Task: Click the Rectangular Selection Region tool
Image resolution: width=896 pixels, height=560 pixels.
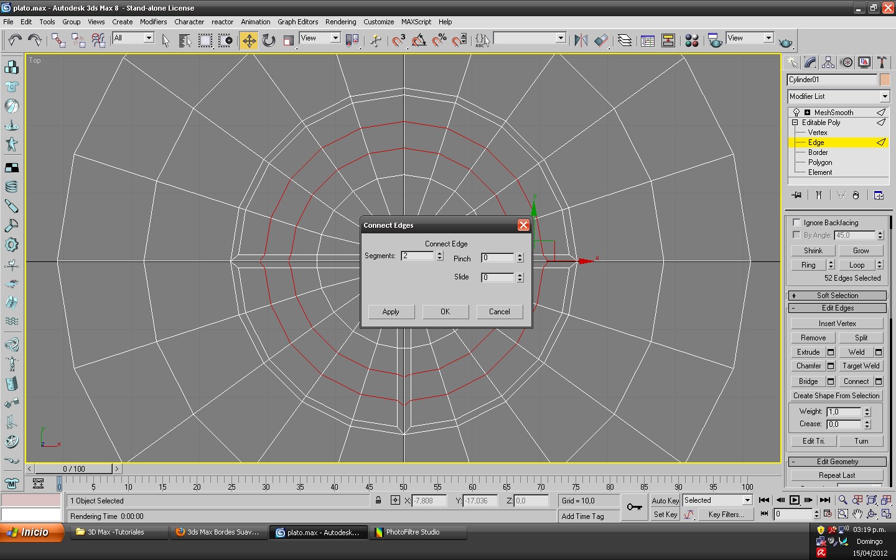Action: tap(205, 40)
